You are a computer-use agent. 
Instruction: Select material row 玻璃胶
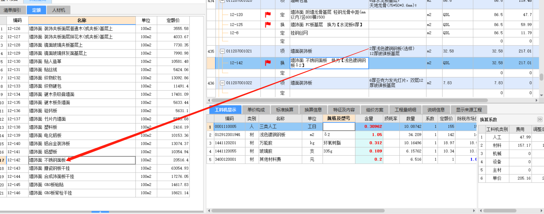coord(341,151)
